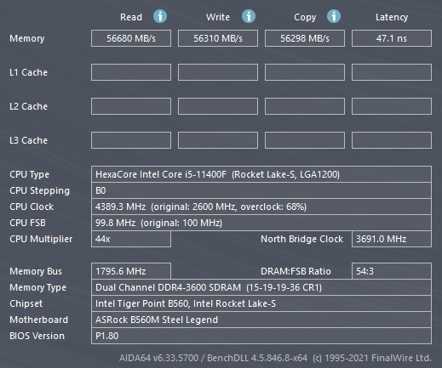Click the CPU Type label
442x368 pixels.
pos(29,174)
